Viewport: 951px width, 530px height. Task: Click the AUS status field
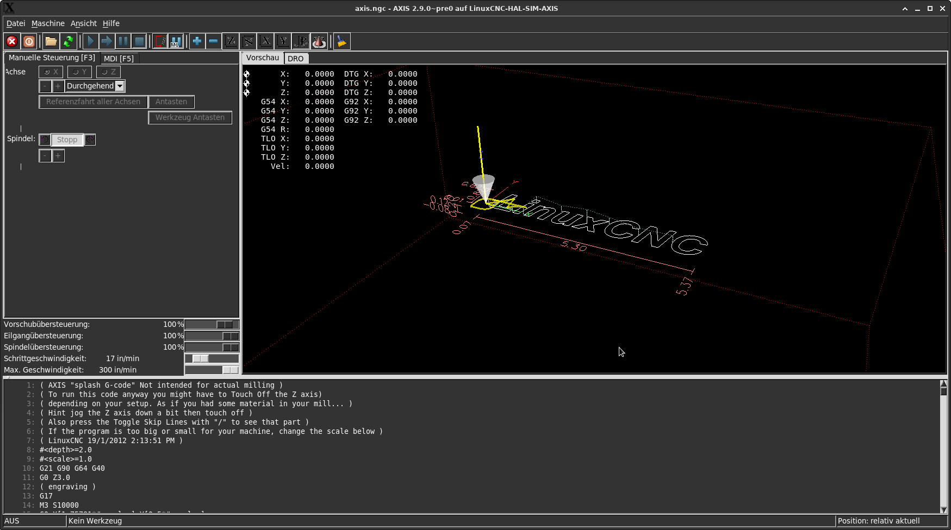(34, 521)
